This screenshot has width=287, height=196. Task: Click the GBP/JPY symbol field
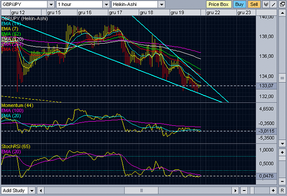tap(24, 5)
